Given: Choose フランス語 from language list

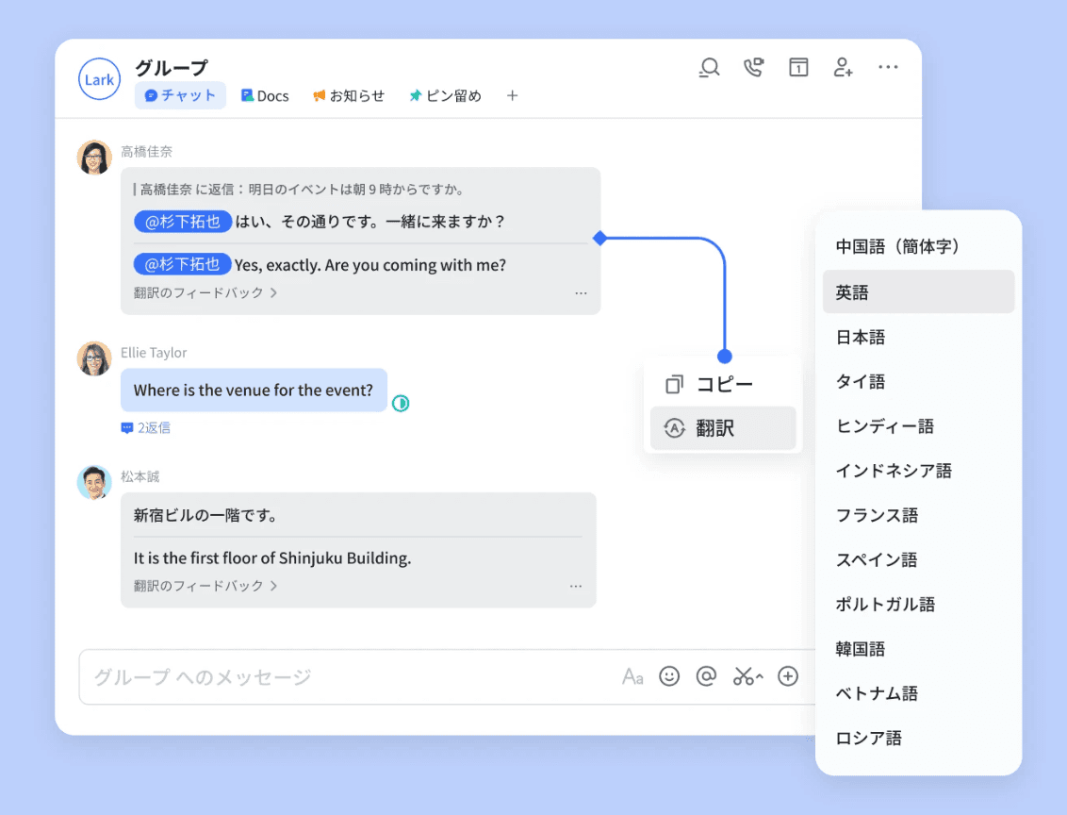Looking at the screenshot, I should 918,515.
